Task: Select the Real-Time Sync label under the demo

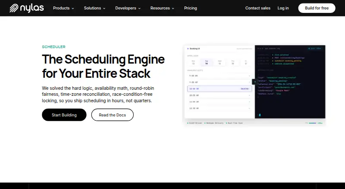Action: click(234, 123)
